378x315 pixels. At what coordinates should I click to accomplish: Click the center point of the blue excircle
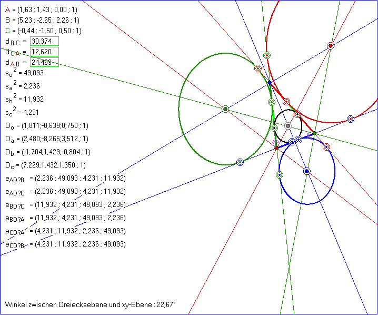coord(306,171)
